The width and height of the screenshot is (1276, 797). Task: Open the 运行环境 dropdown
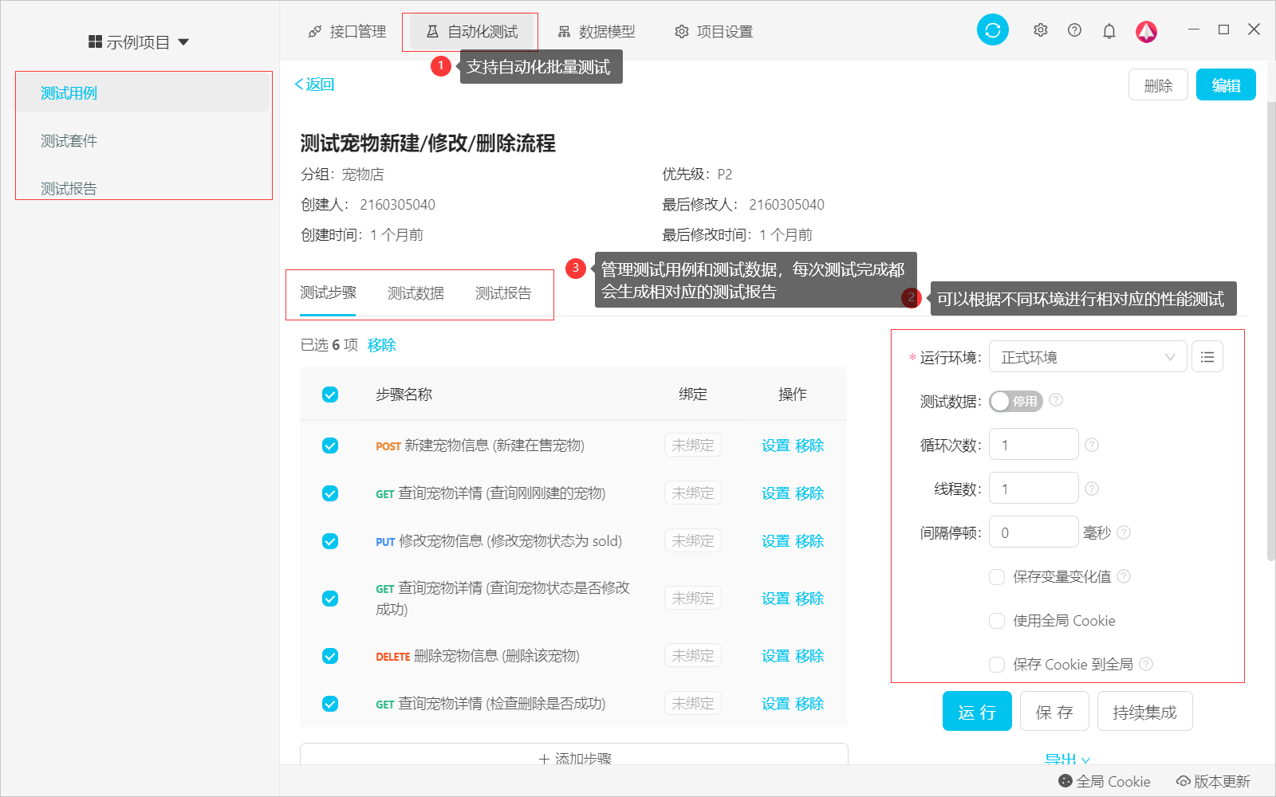coord(1088,357)
